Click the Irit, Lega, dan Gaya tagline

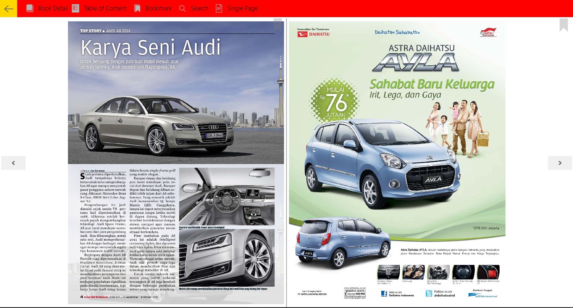click(x=405, y=95)
